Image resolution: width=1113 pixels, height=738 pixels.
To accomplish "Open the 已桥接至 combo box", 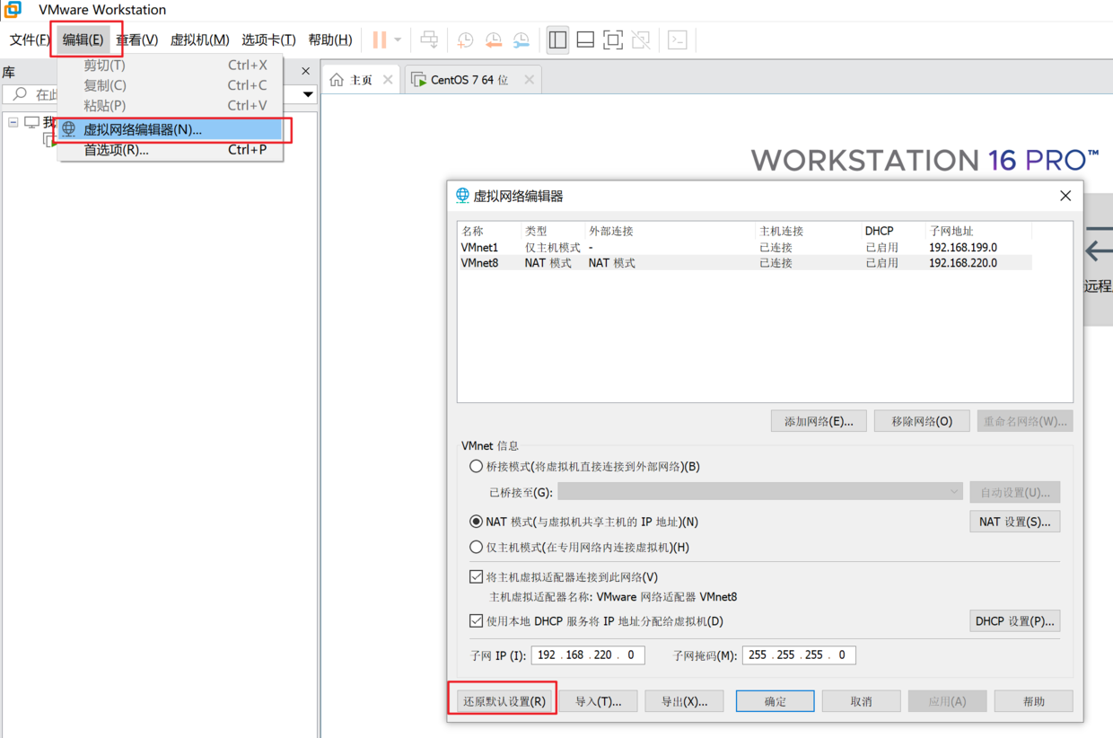I will click(x=760, y=492).
